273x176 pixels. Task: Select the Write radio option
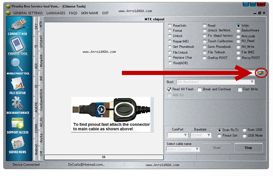tap(238, 26)
